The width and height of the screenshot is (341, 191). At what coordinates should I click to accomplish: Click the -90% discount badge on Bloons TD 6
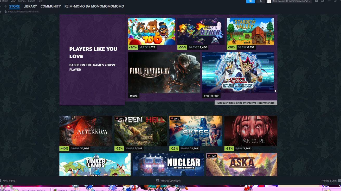pos(133,47)
